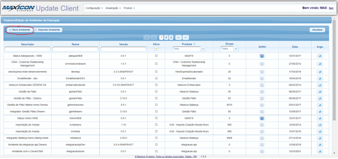Open the Produto menu in top bar
338x159 pixels.
click(129, 8)
